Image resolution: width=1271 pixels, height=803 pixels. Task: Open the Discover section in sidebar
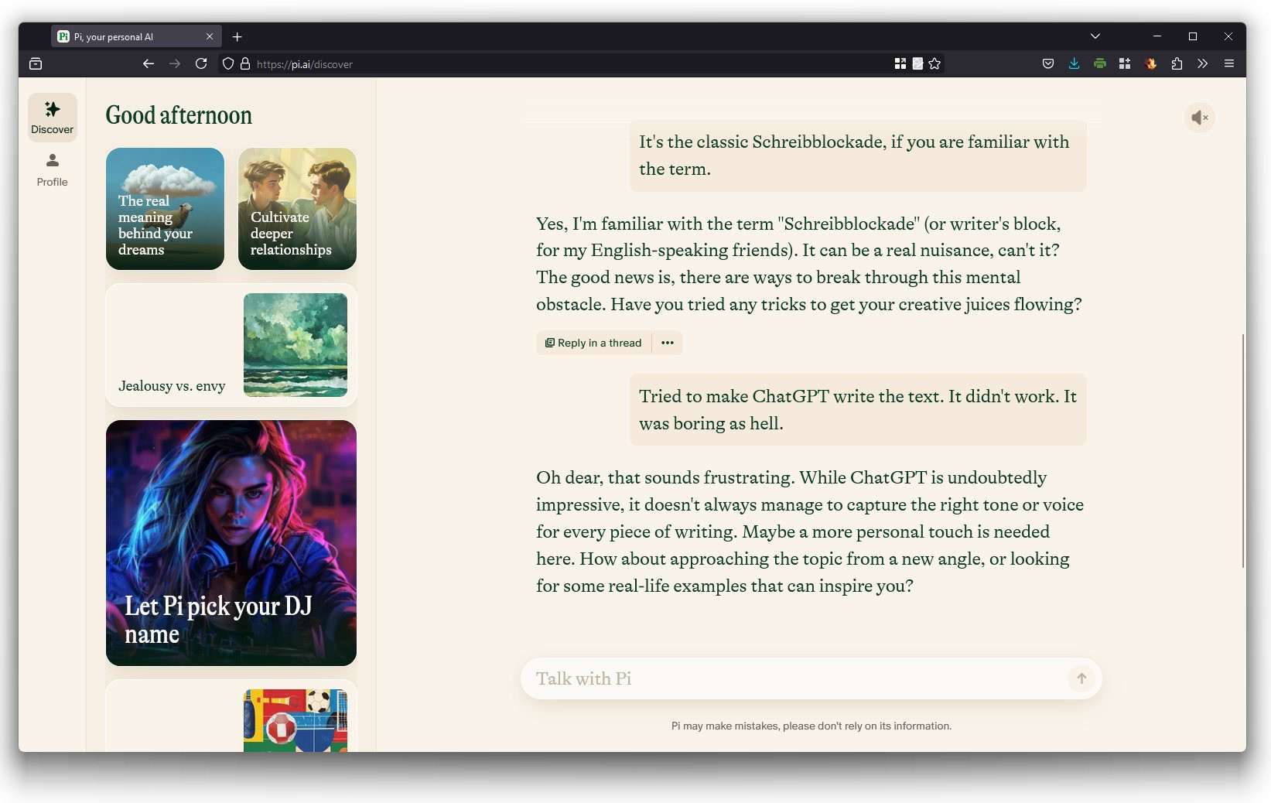pyautogui.click(x=52, y=118)
